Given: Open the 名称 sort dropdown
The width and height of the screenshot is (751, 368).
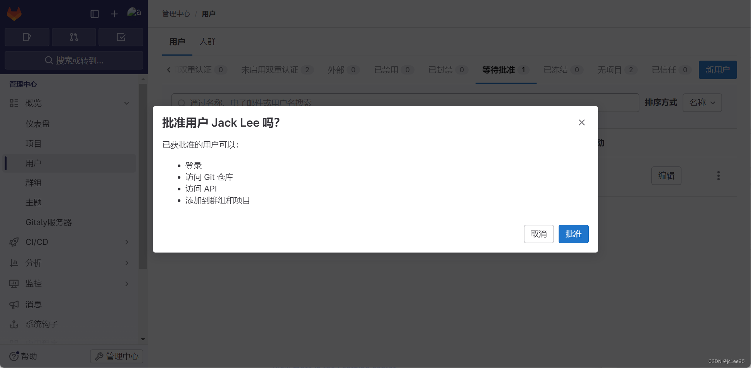Looking at the screenshot, I should [x=702, y=103].
